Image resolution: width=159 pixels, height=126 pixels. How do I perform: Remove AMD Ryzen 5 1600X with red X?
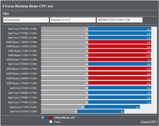[38, 46]
